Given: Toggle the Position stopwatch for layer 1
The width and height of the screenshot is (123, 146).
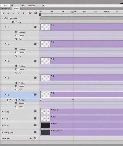Looking at the screenshot, I should tap(16, 100).
